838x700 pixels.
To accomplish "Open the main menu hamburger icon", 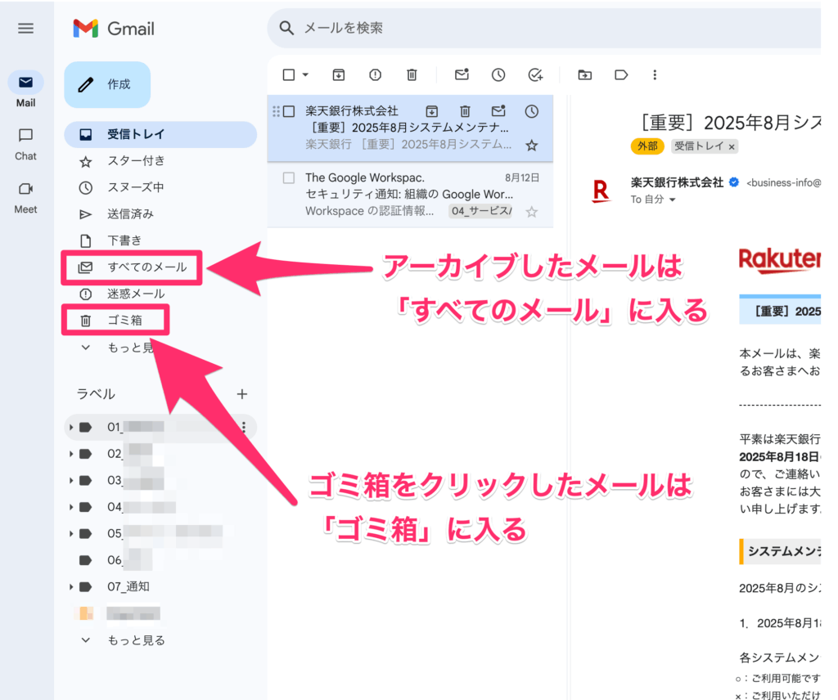I will [x=25, y=29].
